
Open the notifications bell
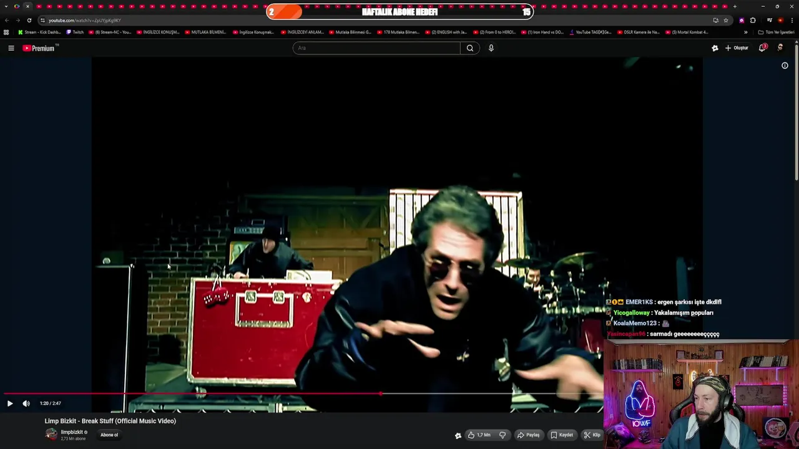tap(762, 48)
